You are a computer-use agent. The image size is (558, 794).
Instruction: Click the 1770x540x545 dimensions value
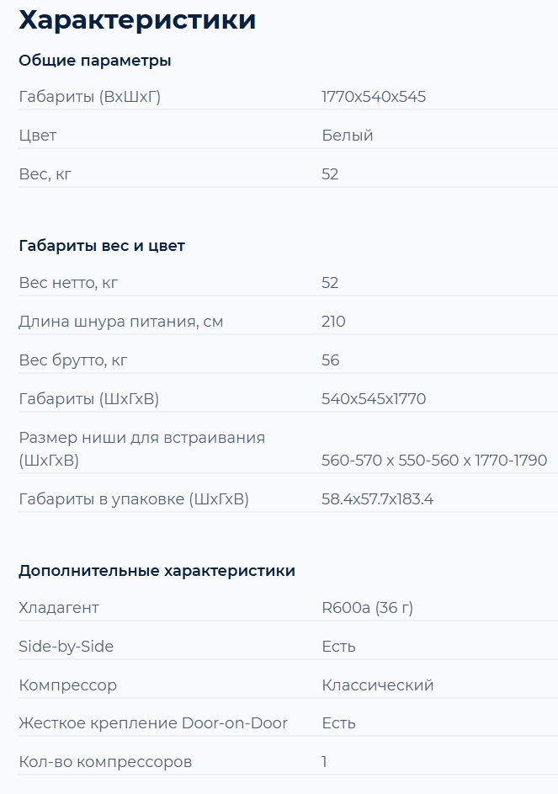(x=374, y=97)
